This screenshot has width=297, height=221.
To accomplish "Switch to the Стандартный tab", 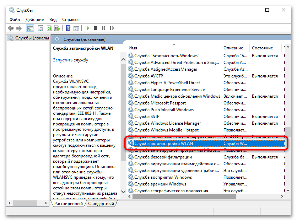I will click(x=101, y=204).
